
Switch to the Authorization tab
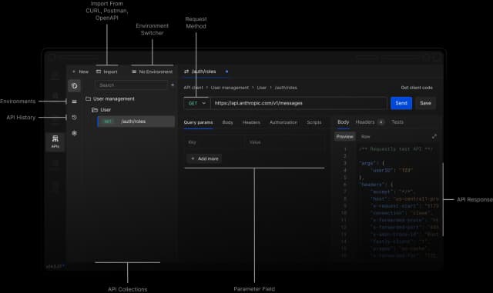pos(283,122)
